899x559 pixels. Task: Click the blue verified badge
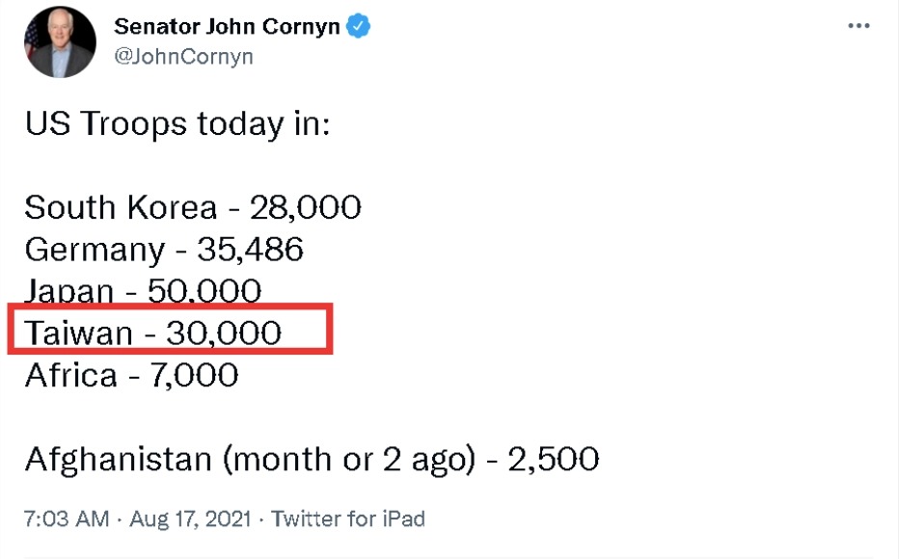coord(359,27)
